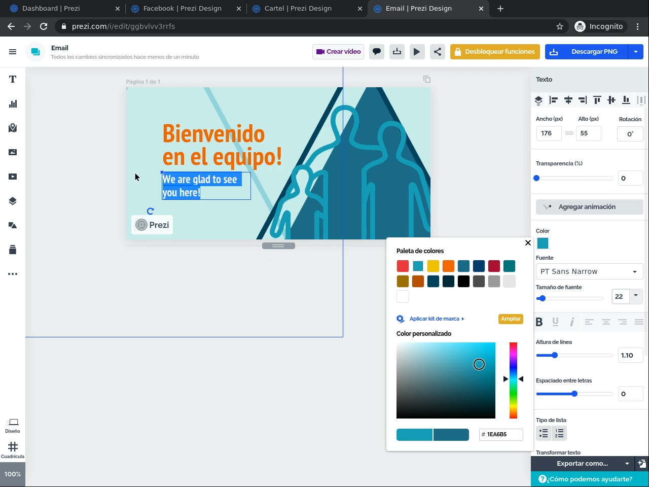The width and height of the screenshot is (649, 487).
Task: Toggle bold text formatting
Action: 539,322
